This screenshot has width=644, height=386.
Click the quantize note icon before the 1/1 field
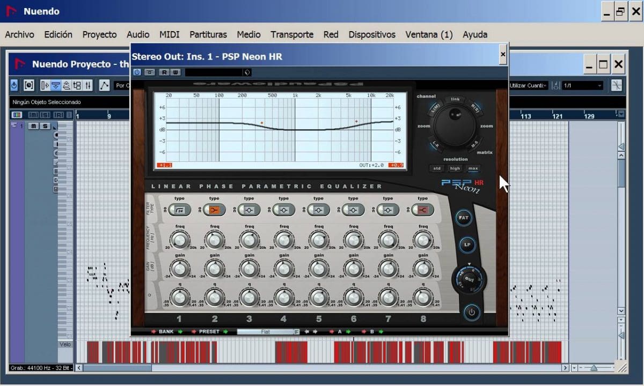pyautogui.click(x=556, y=85)
